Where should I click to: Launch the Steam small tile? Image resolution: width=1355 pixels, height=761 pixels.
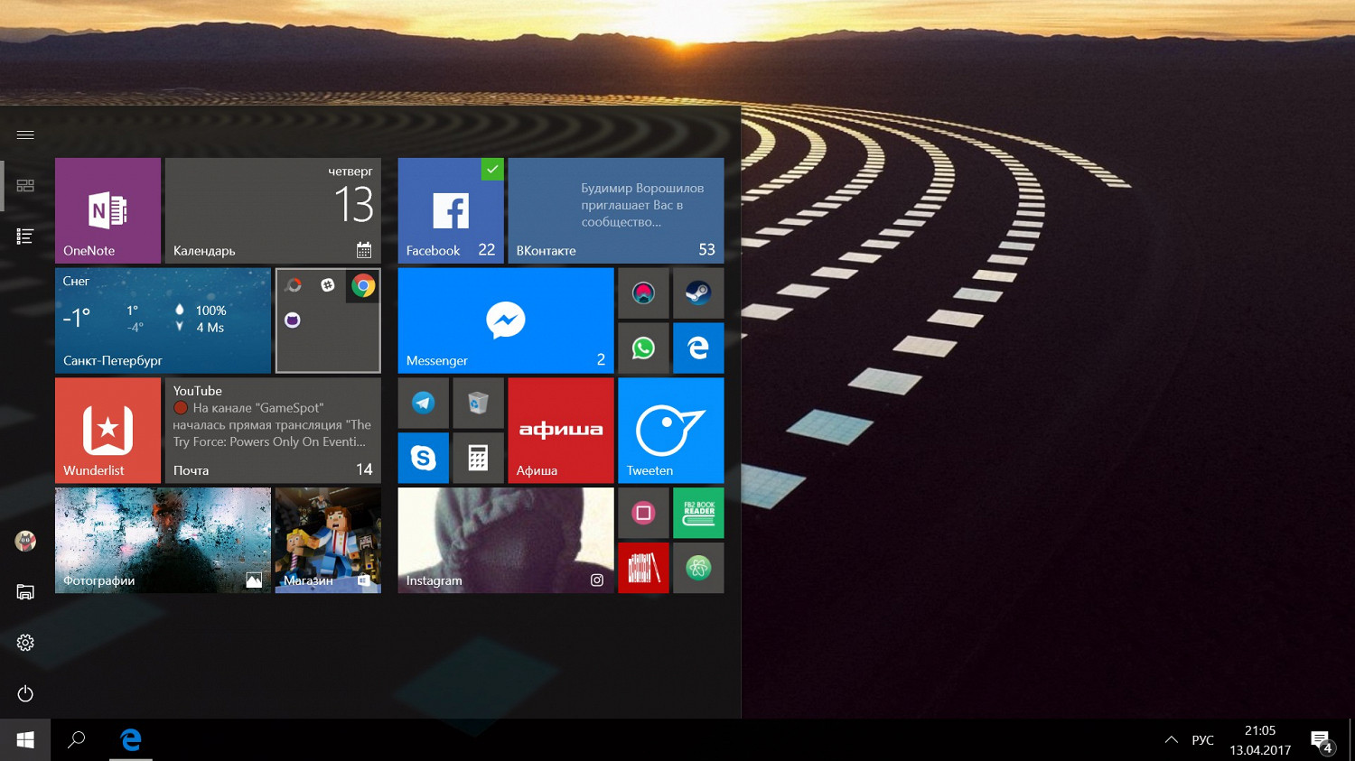click(x=698, y=293)
